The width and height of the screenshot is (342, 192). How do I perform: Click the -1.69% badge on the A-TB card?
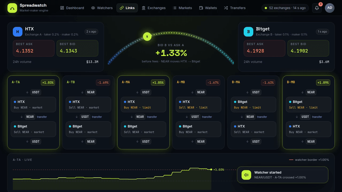tap(103, 83)
